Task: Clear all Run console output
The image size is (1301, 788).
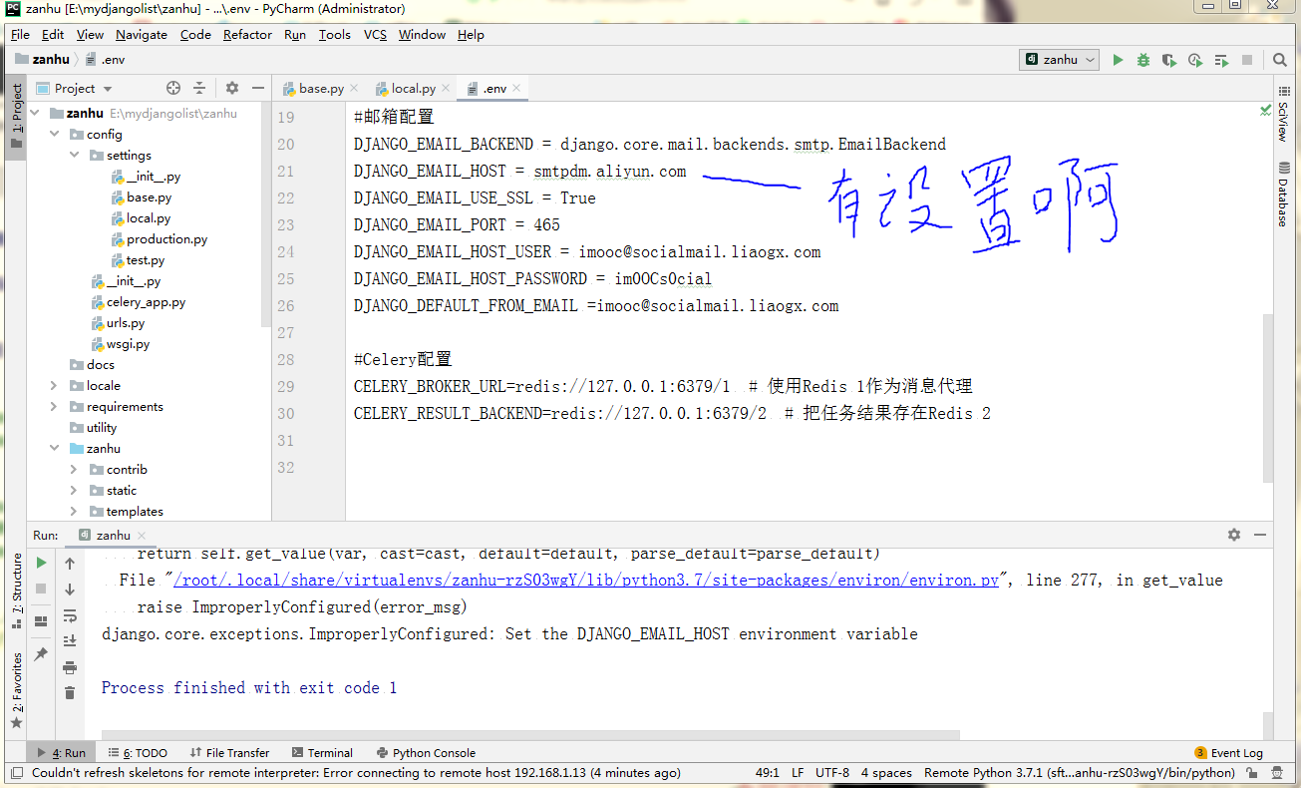Action: (x=70, y=692)
